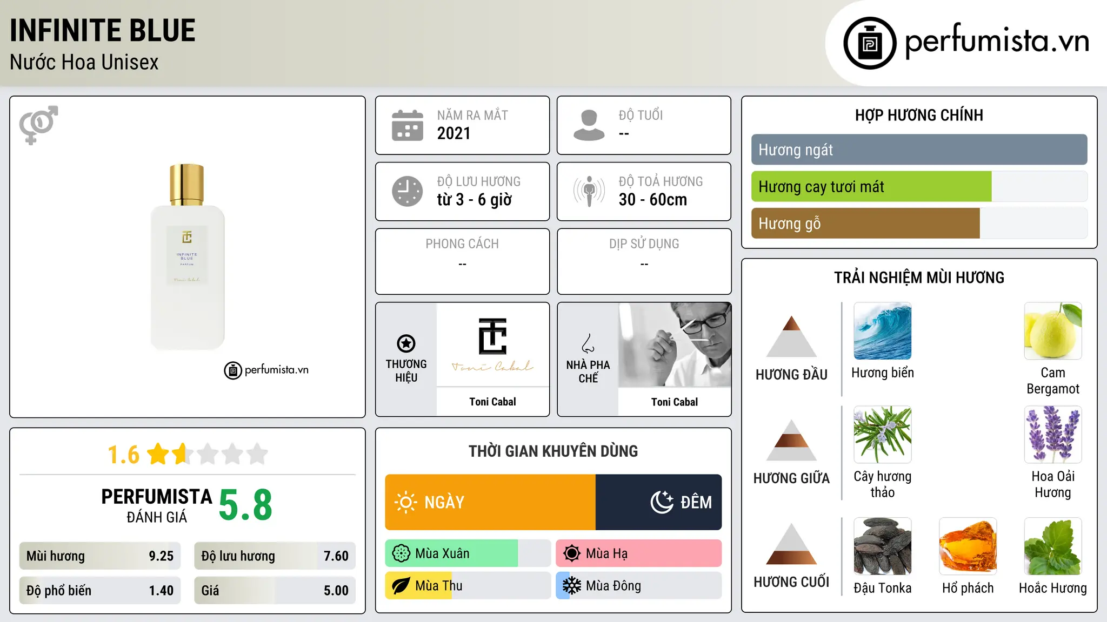Click the perfumista.vn watermark under the bottle
Screen dimensions: 1107x622
tap(266, 370)
